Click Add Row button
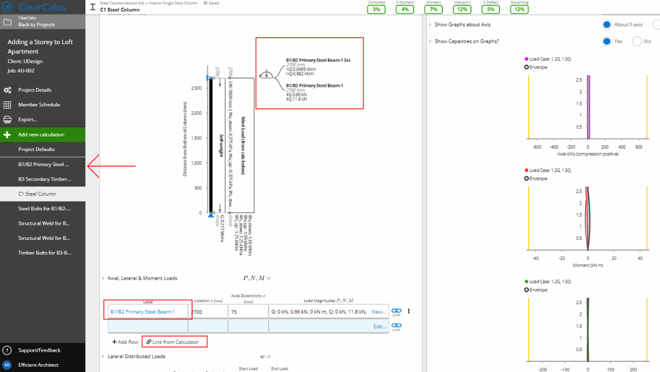This screenshot has height=372, width=660. [125, 342]
